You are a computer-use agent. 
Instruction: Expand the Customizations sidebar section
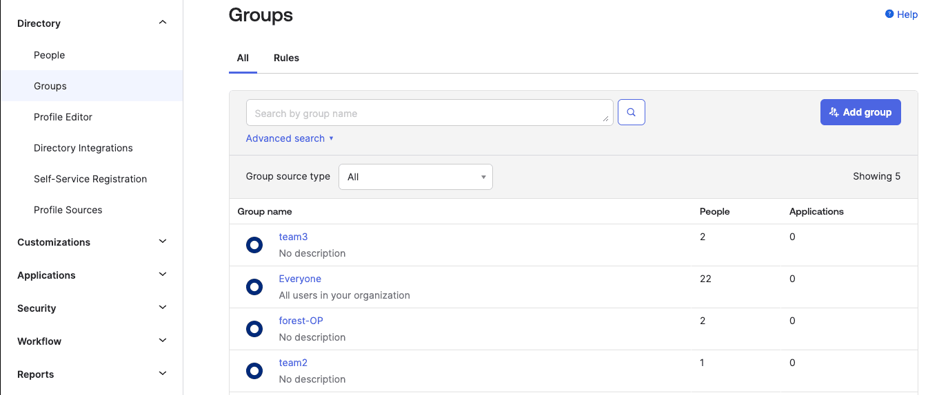coord(163,242)
